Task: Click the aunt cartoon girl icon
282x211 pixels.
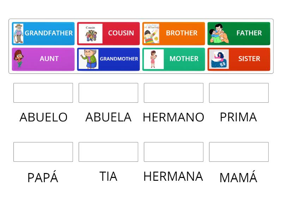Action: (19, 59)
